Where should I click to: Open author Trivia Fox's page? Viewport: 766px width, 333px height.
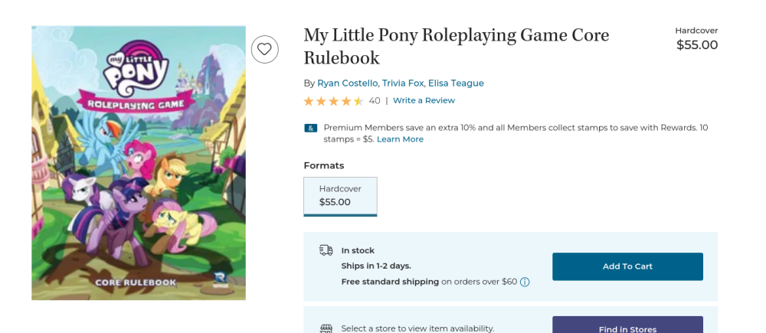[403, 83]
